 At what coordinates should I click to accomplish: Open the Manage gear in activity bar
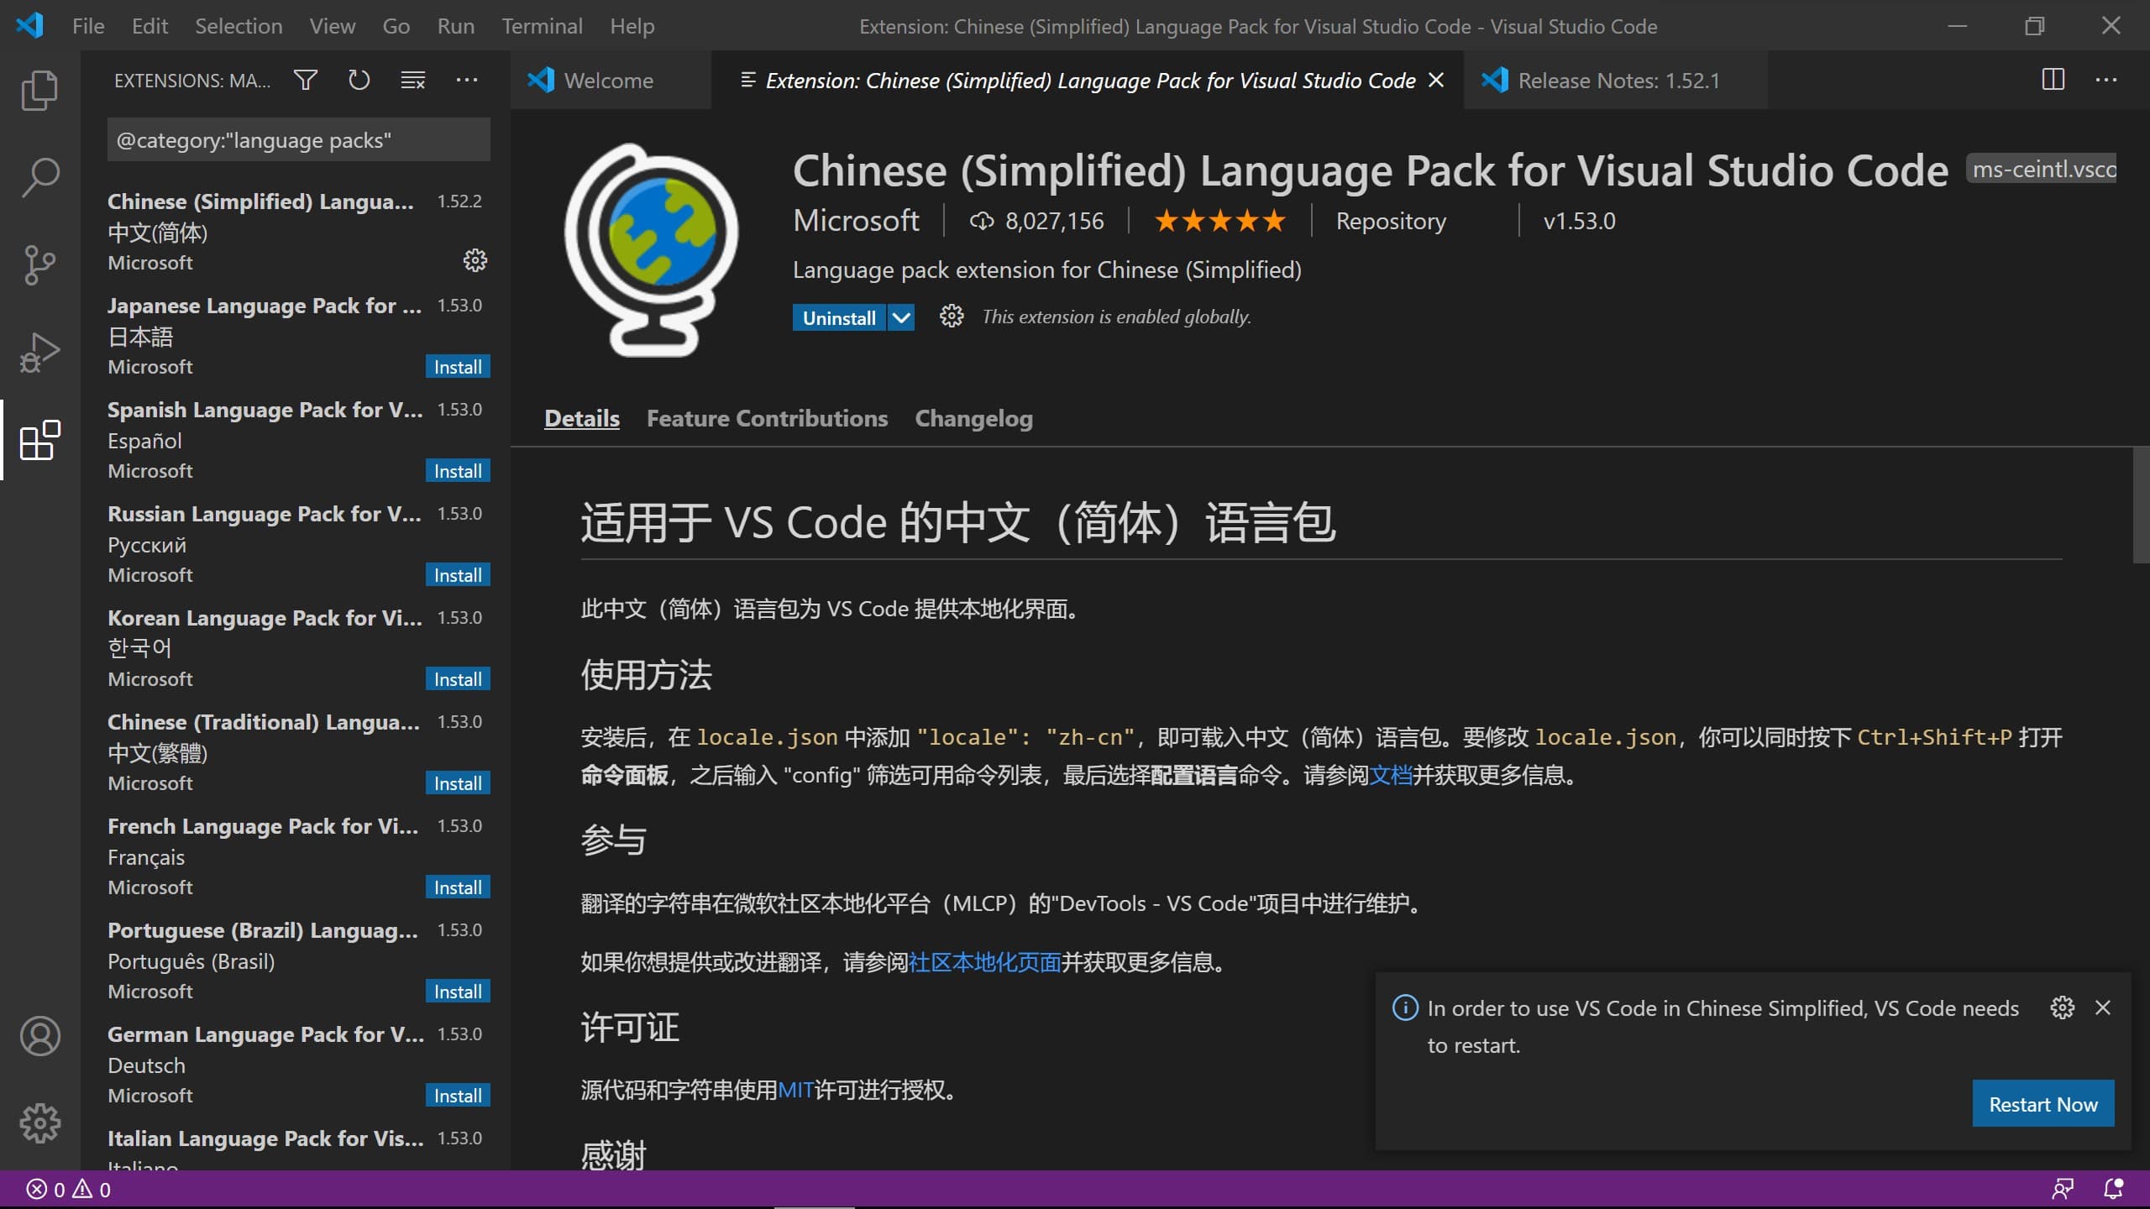39,1123
